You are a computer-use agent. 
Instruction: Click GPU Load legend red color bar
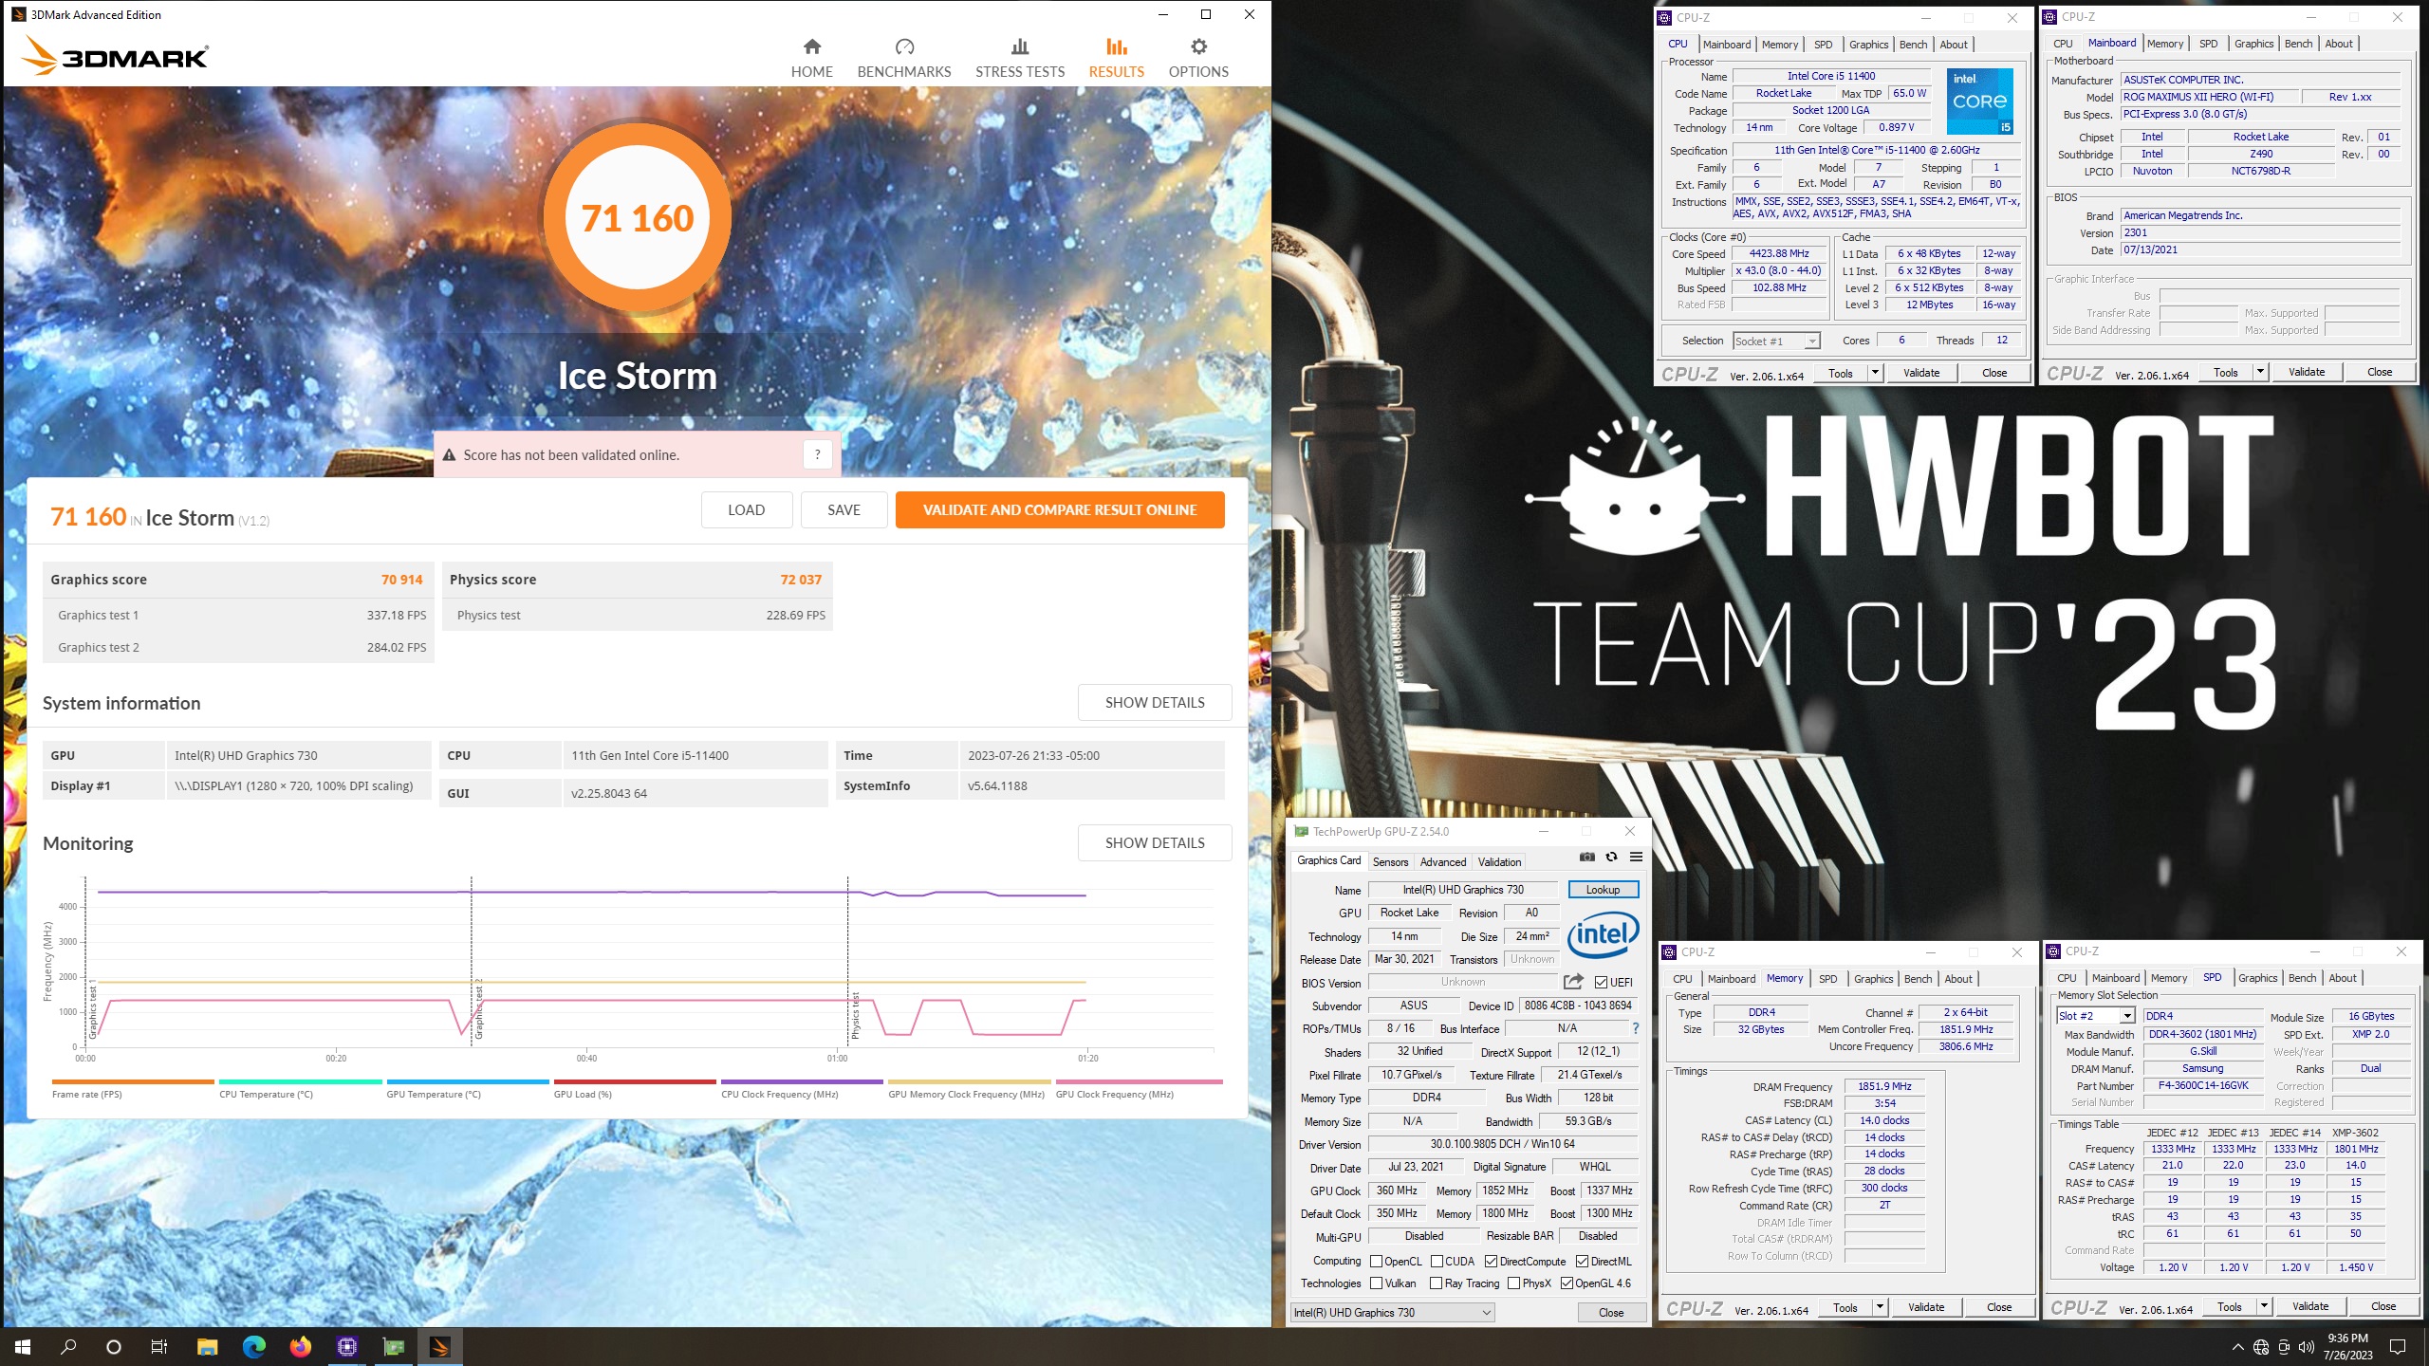635,1081
